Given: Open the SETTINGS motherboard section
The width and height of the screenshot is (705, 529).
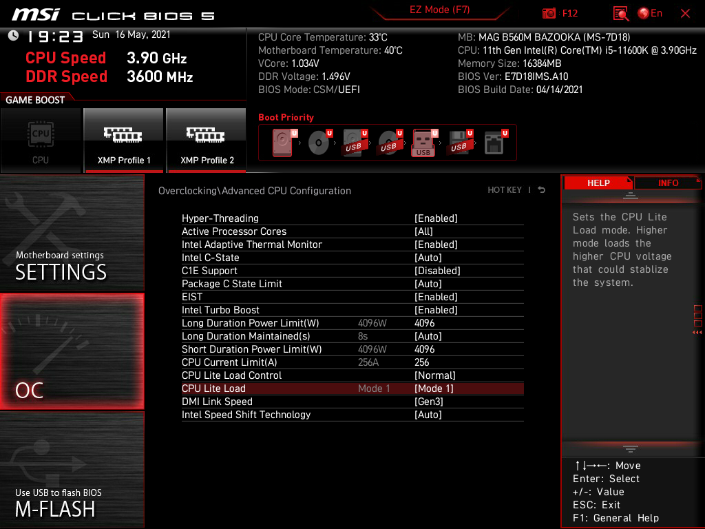Looking at the screenshot, I should point(72,233).
